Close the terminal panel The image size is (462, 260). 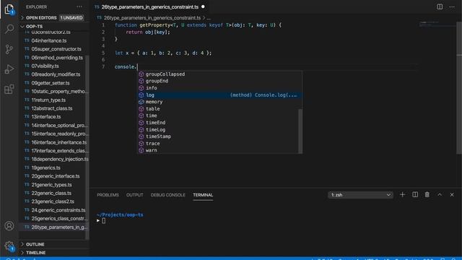coord(452,194)
